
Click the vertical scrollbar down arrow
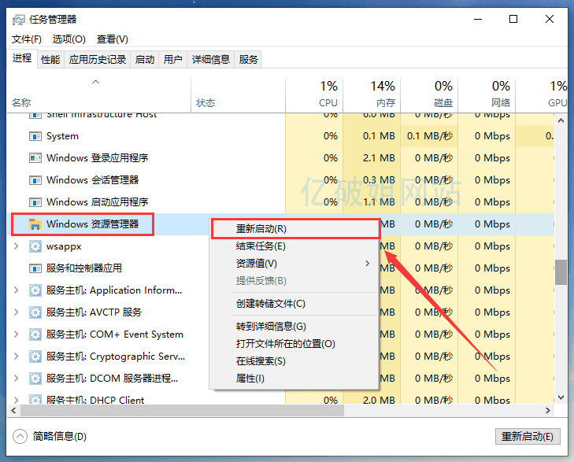click(561, 397)
